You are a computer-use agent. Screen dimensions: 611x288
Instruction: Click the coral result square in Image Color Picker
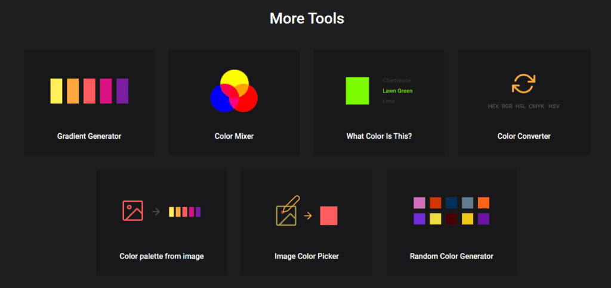pyautogui.click(x=329, y=216)
